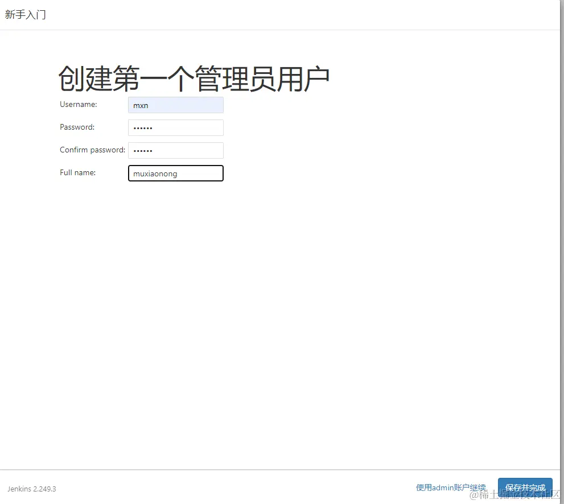The width and height of the screenshot is (564, 504).
Task: Click the blue save button bottom right
Action: pos(525,487)
